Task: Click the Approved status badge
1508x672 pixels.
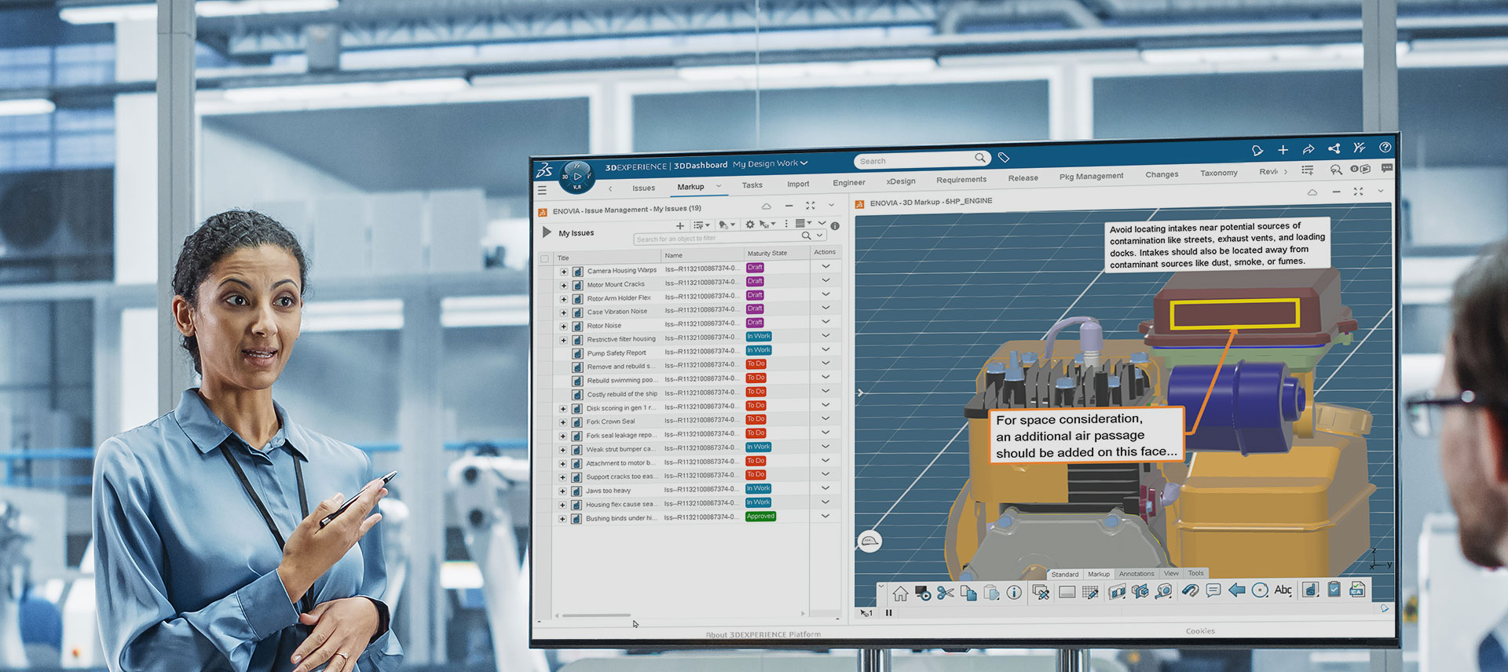Action: (760, 516)
